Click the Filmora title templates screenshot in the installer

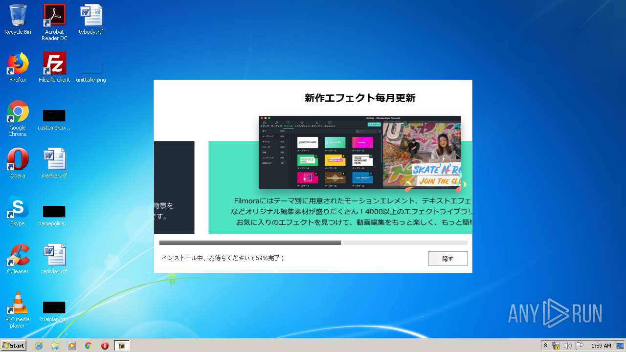pos(360,152)
